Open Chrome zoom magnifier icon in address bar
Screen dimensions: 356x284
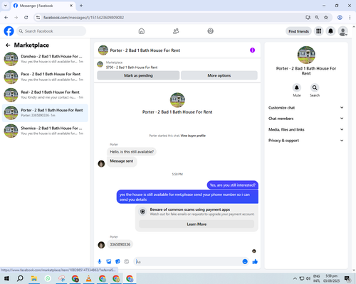pos(317,17)
